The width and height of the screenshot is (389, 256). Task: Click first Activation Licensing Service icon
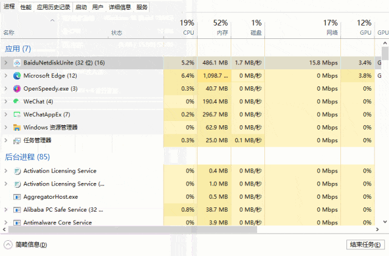[17, 171]
